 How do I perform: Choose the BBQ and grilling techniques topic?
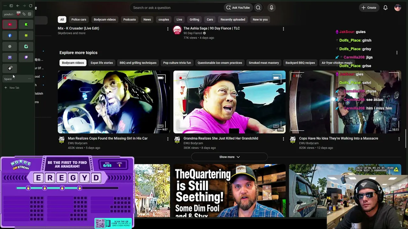point(138,63)
